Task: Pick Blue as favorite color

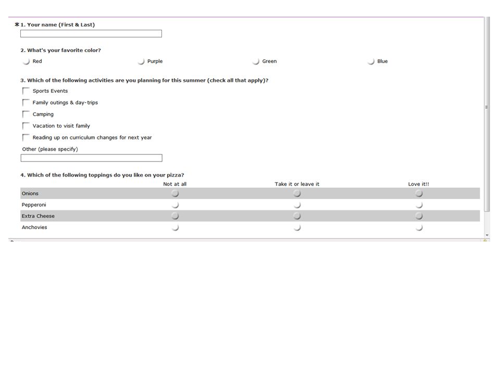Action: click(370, 61)
